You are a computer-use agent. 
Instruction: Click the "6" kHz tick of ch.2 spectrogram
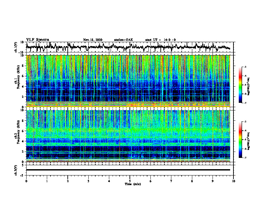pyautogui.click(x=23, y=131)
